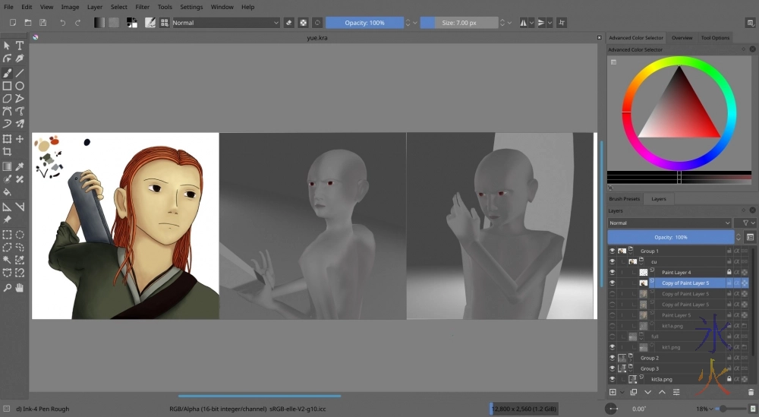Open the brush blending mode Normal dropdown
Viewport: 759px width, 417px height.
tap(226, 23)
